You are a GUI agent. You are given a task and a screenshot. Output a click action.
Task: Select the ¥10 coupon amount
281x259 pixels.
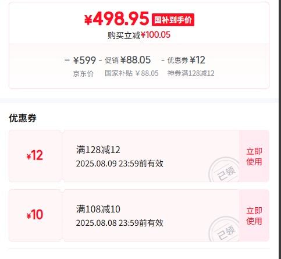tap(35, 215)
